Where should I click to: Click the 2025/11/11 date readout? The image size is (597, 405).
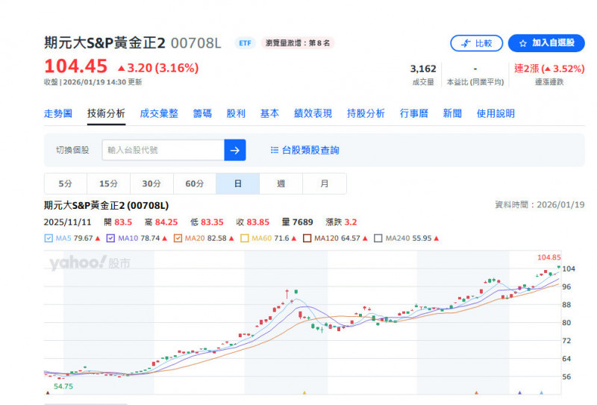pos(67,222)
